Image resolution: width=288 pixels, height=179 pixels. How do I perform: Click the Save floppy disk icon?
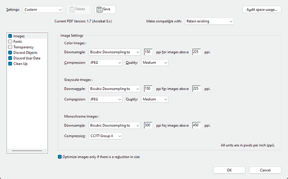99,10
